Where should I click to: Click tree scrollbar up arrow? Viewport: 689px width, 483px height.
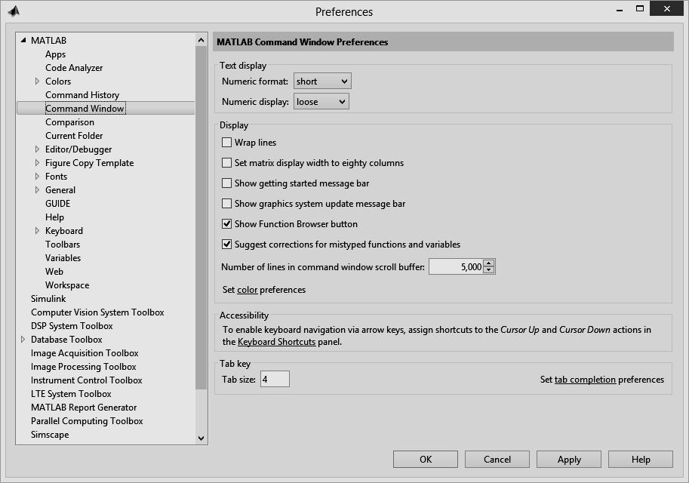201,40
